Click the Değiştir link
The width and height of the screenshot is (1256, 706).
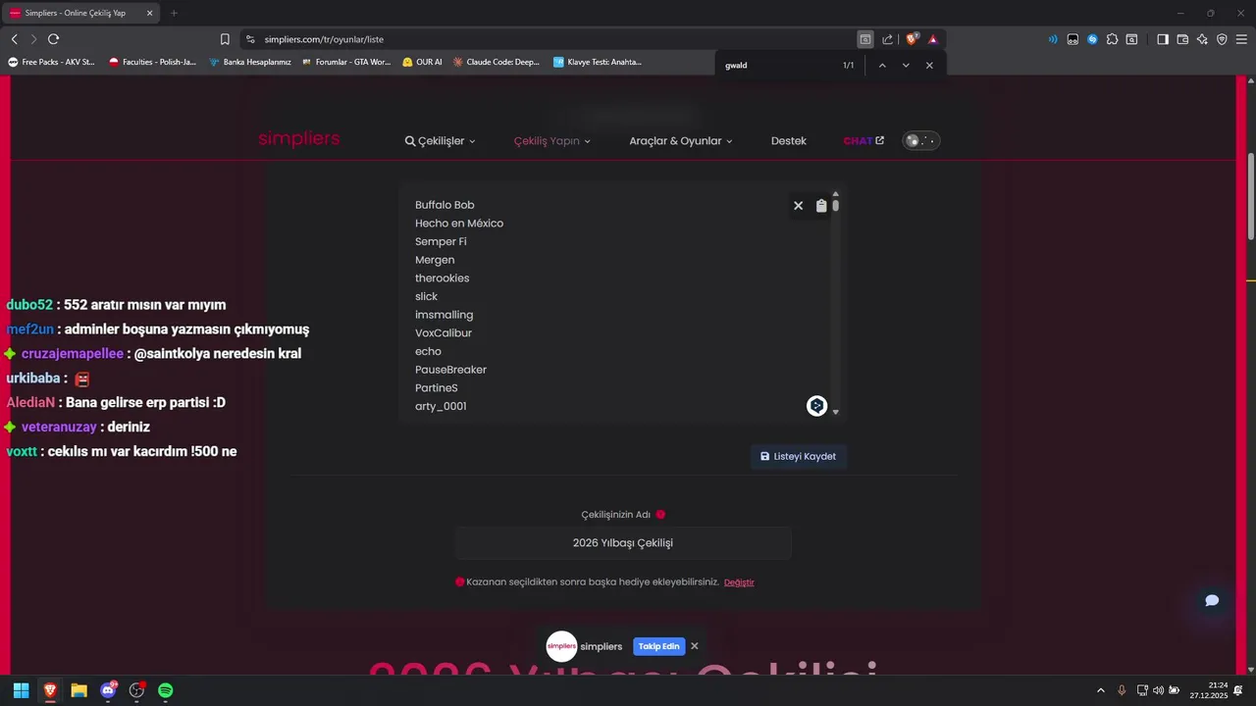pos(739,582)
